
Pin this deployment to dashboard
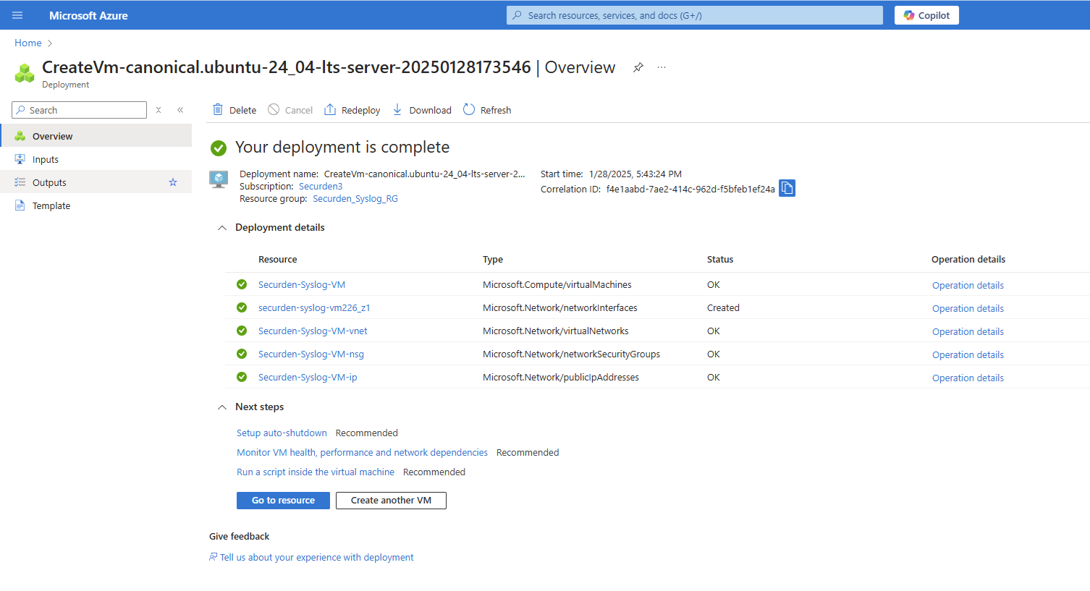638,67
